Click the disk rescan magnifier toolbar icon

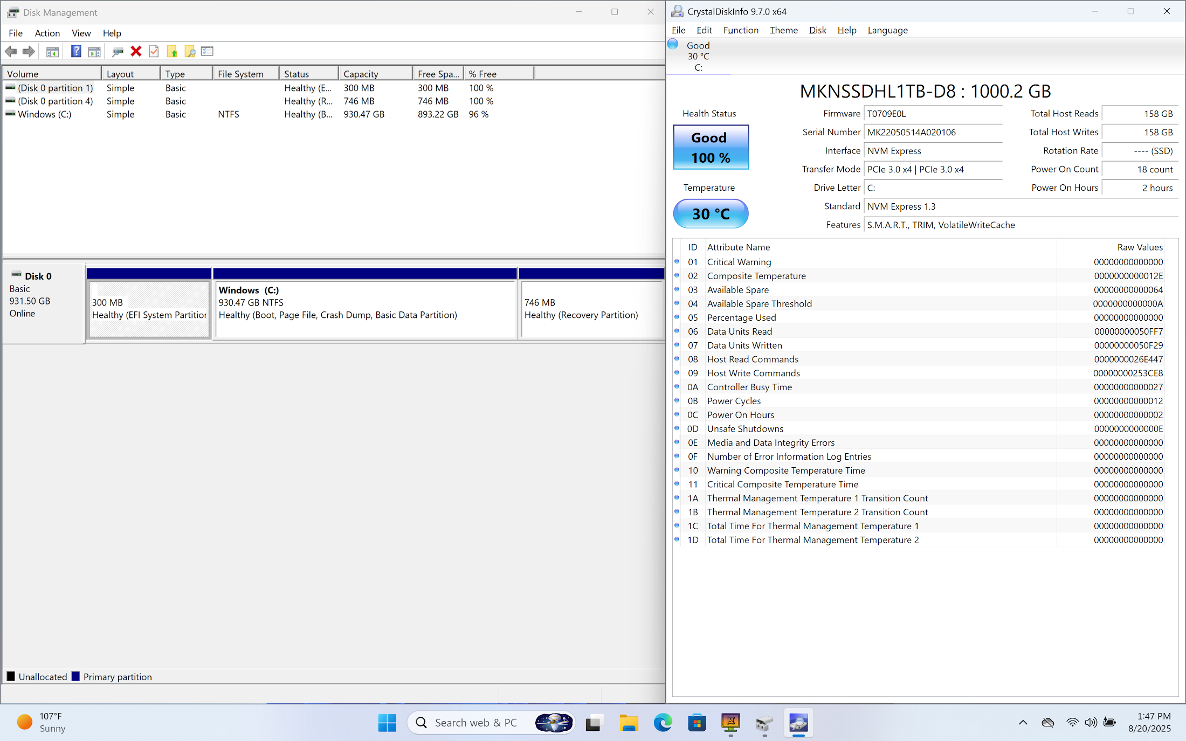118,52
